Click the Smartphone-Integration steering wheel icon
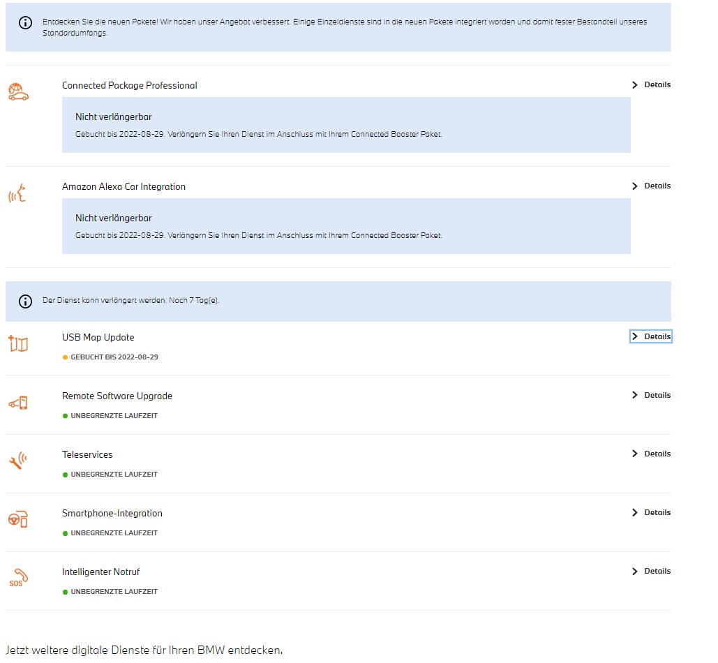 point(18,519)
